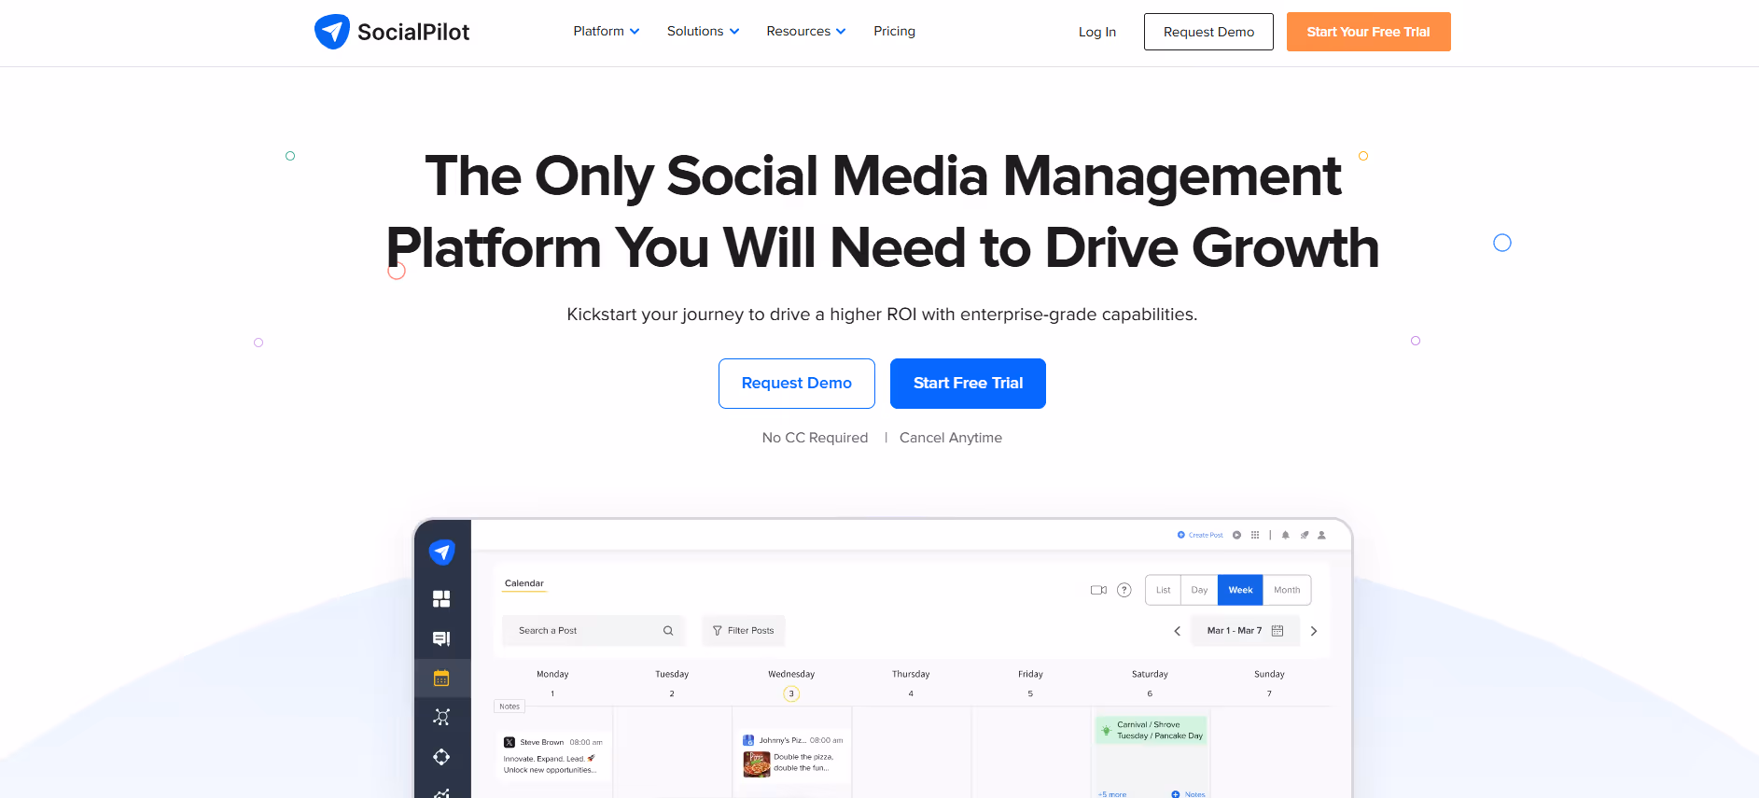Open the Mar 1 - Mar 7 date picker
Image resolution: width=1759 pixels, height=798 pixels.
pyautogui.click(x=1245, y=631)
